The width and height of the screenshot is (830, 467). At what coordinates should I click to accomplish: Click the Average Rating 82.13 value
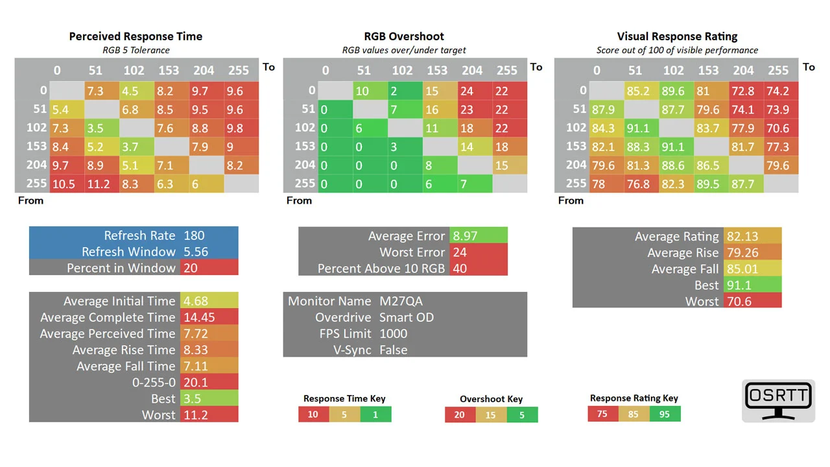point(753,236)
